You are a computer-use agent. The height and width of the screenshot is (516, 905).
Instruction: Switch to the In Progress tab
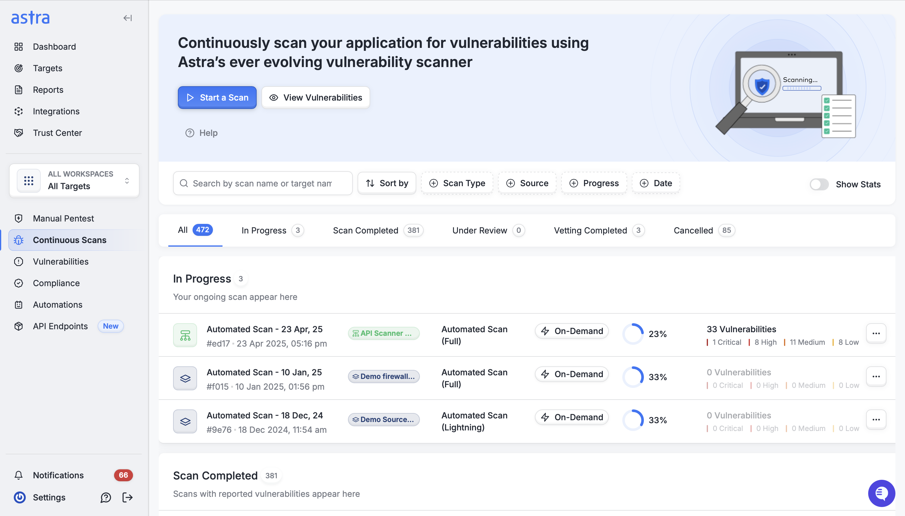click(x=273, y=230)
